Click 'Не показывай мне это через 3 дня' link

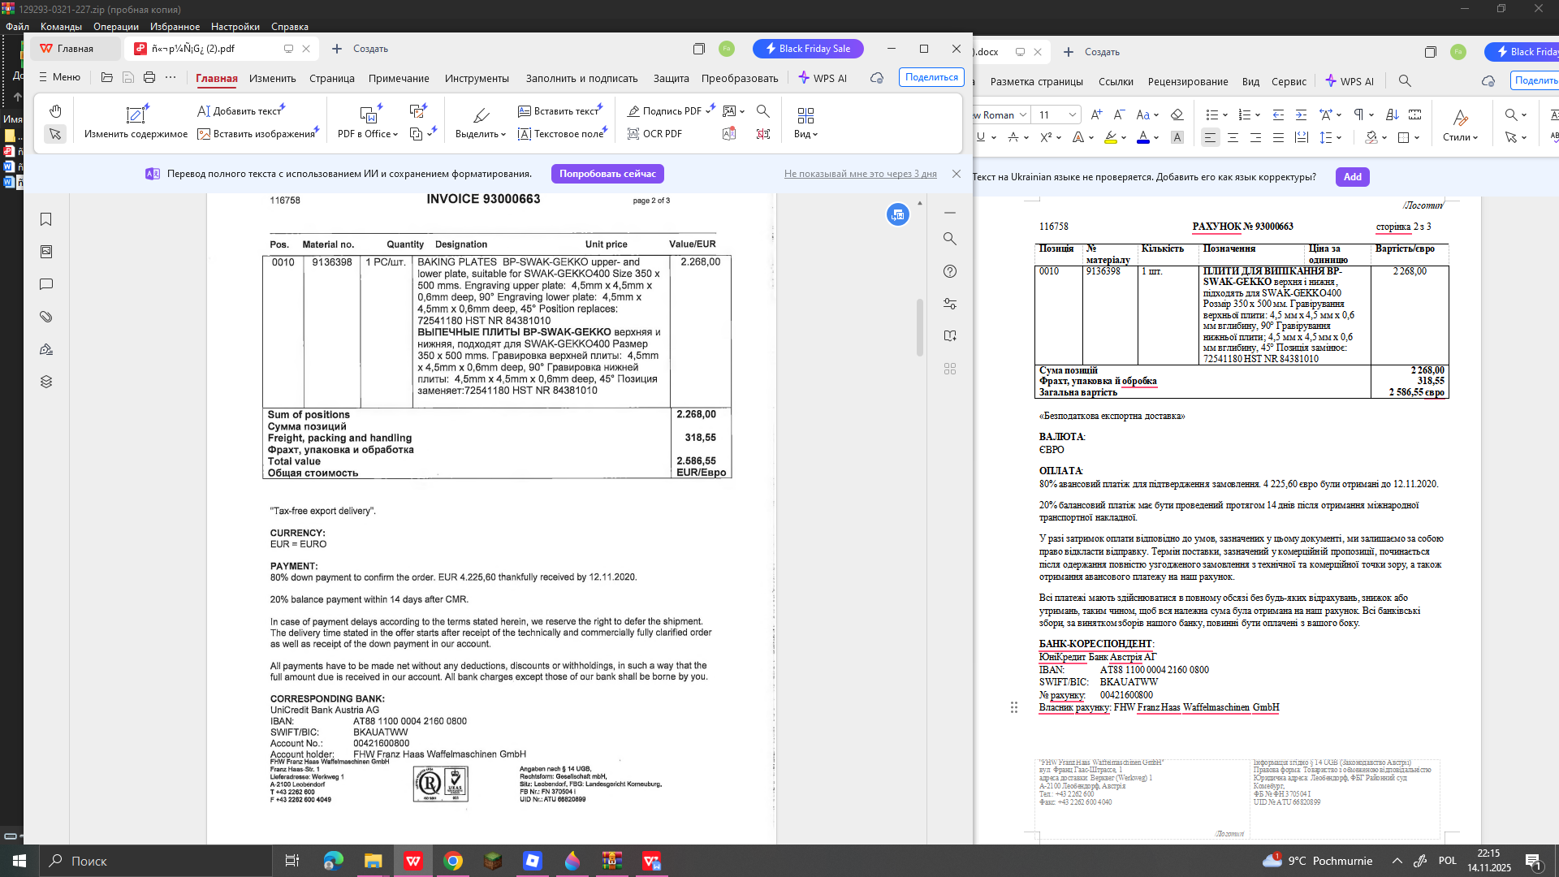pos(861,174)
